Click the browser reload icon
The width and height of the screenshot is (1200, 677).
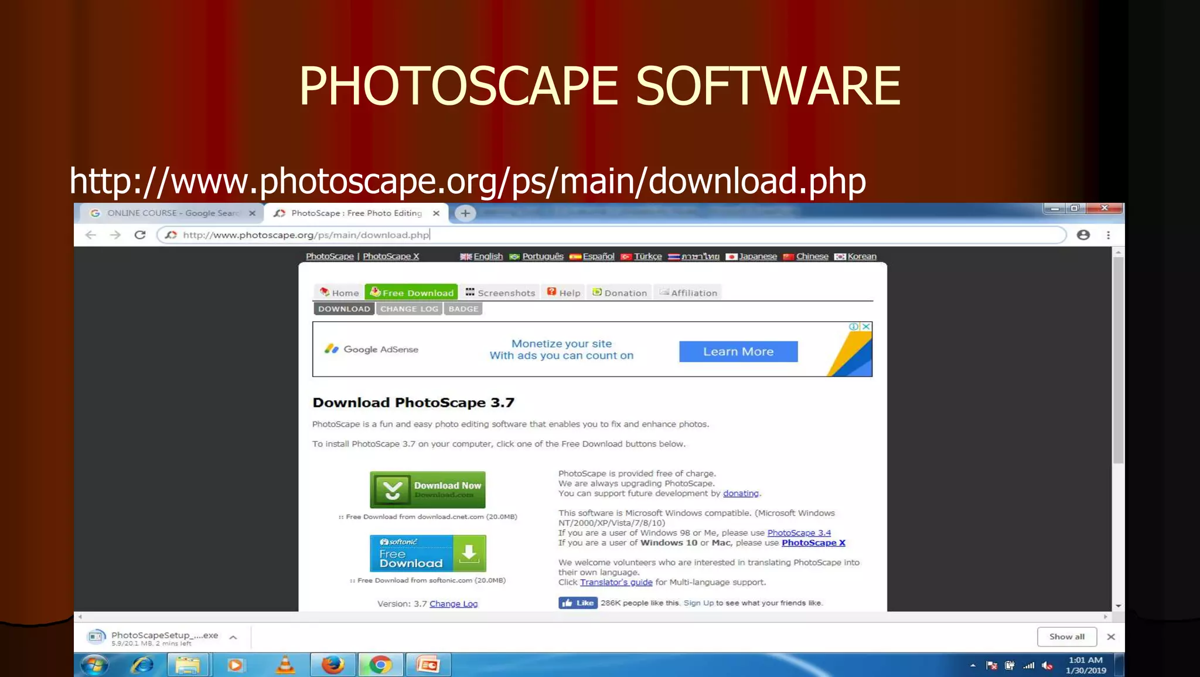click(139, 235)
